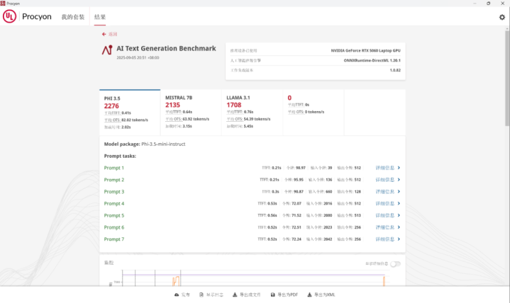Viewport: 510px width, 303px height.
Task: Expand Prompt 1 details chevron
Action: [399, 168]
